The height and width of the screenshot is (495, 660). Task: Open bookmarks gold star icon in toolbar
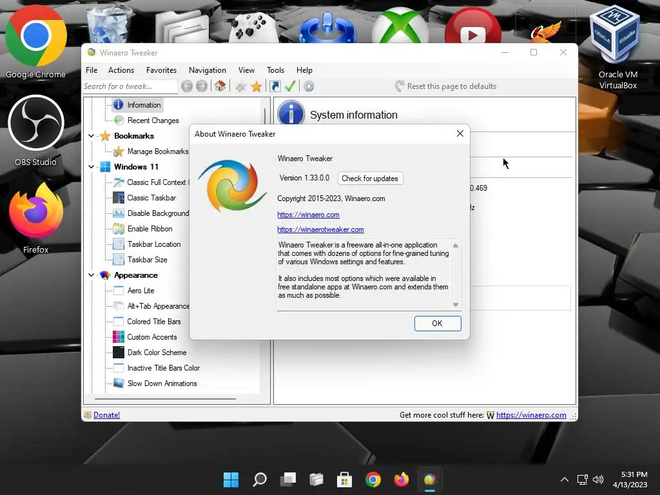click(257, 87)
